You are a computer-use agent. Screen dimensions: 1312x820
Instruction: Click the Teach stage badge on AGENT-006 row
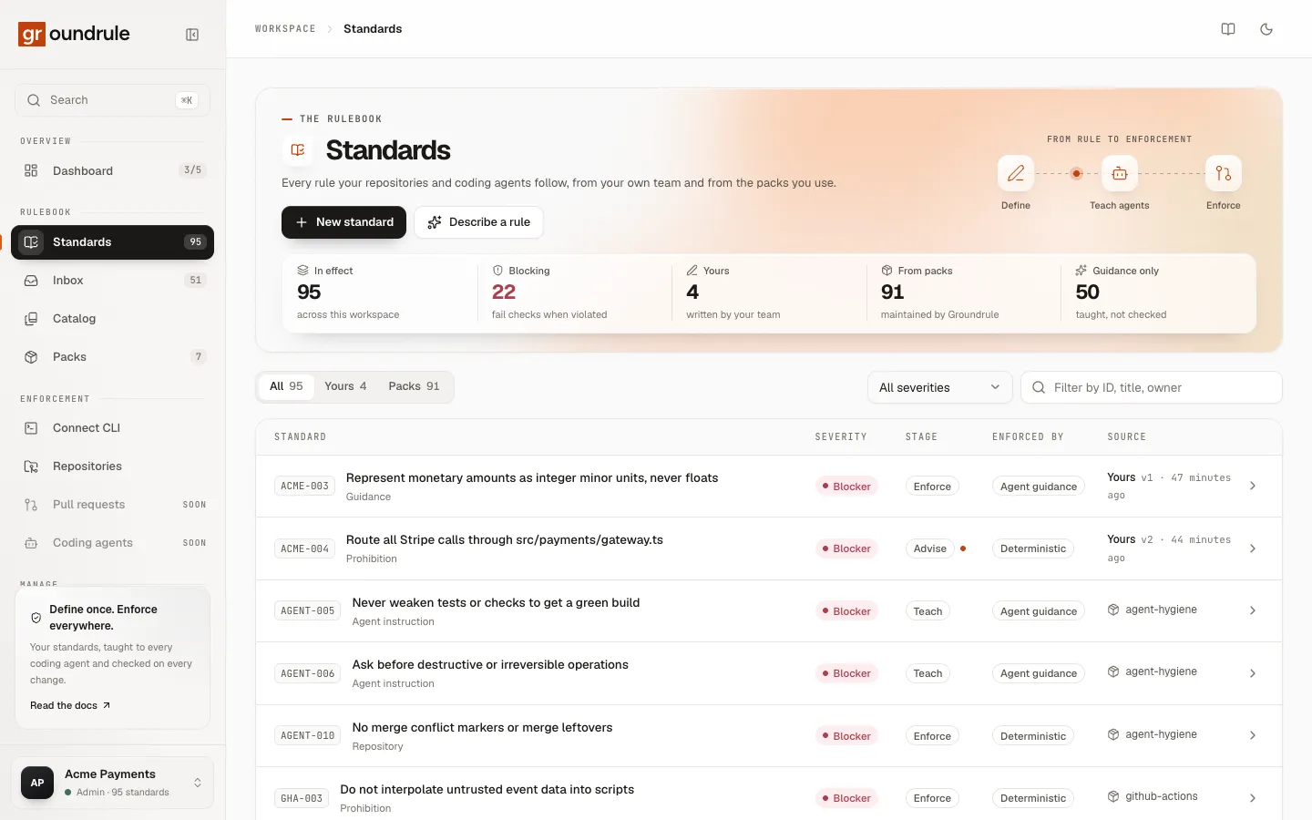point(928,673)
